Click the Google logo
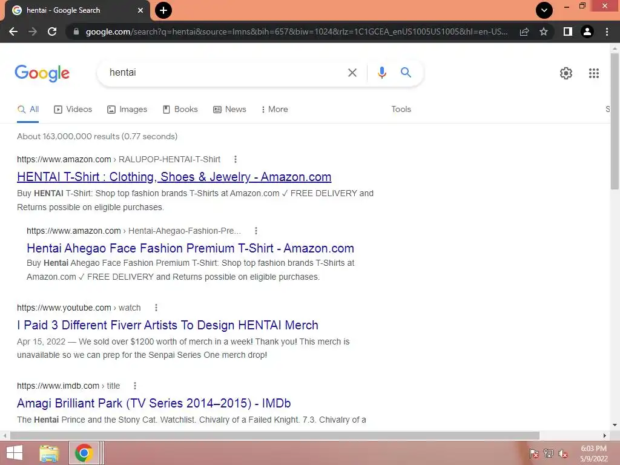620x465 pixels. (42, 73)
